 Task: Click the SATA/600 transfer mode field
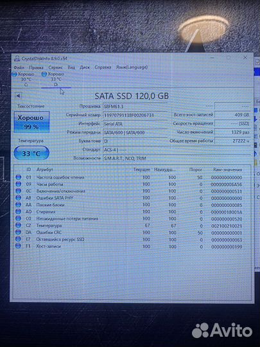click(135, 132)
